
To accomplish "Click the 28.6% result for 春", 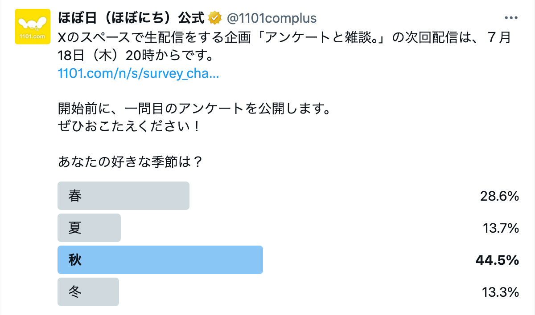I will point(499,196).
